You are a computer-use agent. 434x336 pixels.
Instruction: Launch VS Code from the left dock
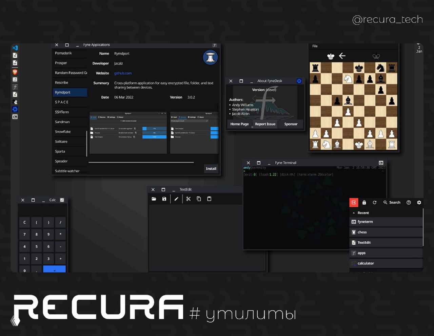click(15, 48)
